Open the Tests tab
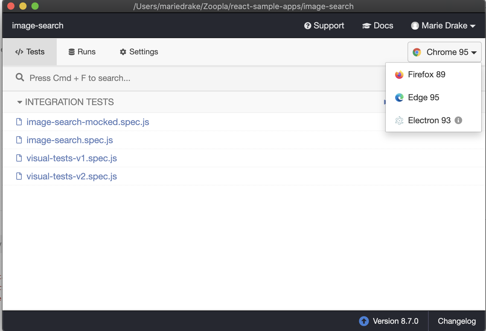Image resolution: width=486 pixels, height=331 pixels. 30,52
